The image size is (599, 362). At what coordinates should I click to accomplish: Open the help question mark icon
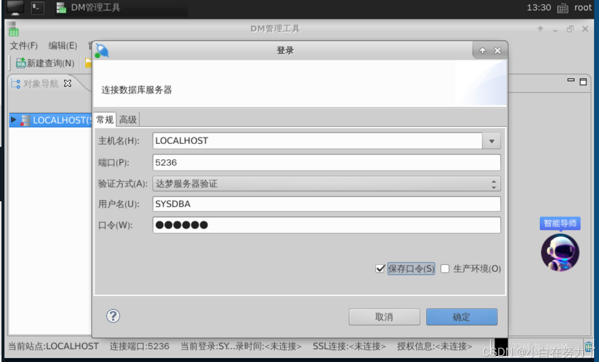point(113,316)
